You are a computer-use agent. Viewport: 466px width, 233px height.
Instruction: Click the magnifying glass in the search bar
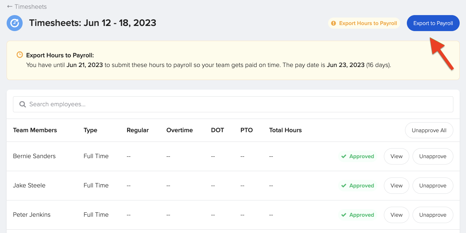(22, 104)
